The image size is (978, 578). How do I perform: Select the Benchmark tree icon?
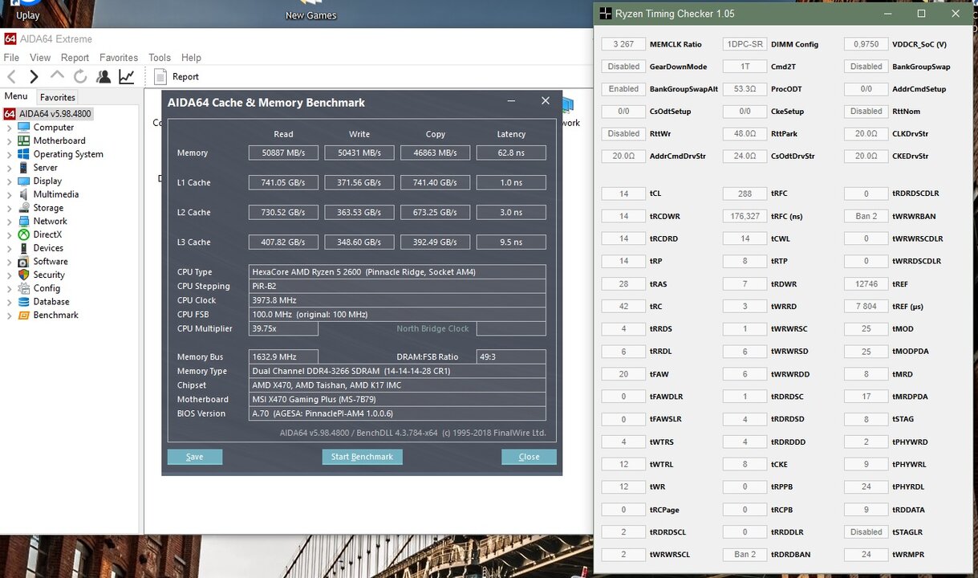tap(23, 315)
